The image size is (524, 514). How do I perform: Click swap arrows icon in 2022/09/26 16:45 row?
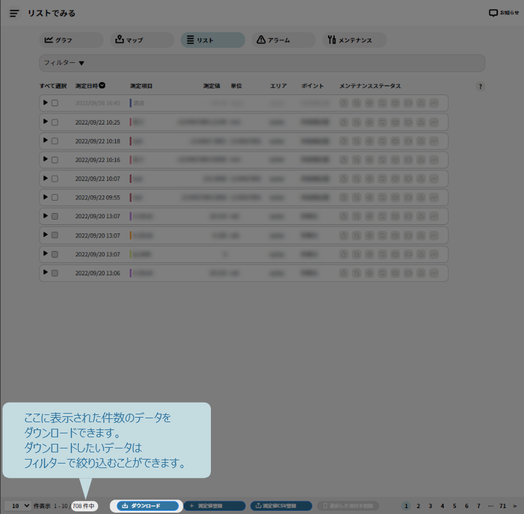[x=383, y=103]
